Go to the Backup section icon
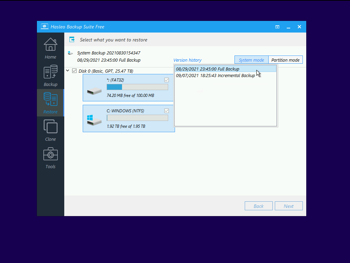Viewport: 350px width, 263px height. coord(51,72)
